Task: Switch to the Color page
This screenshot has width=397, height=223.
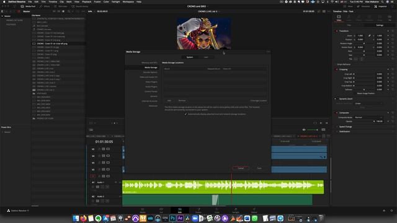Action: point(217,210)
